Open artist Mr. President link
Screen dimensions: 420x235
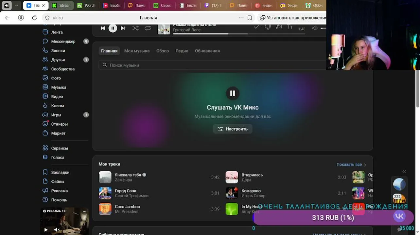coord(127,211)
